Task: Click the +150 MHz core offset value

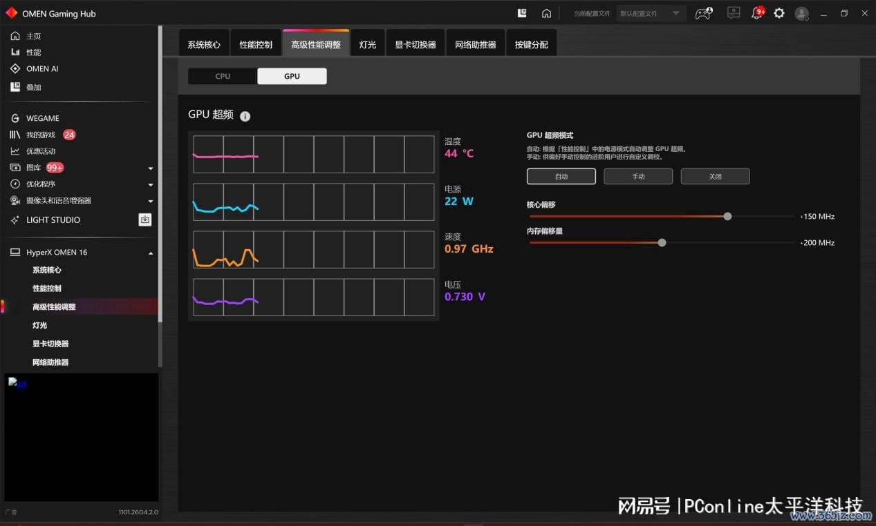Action: [817, 217]
